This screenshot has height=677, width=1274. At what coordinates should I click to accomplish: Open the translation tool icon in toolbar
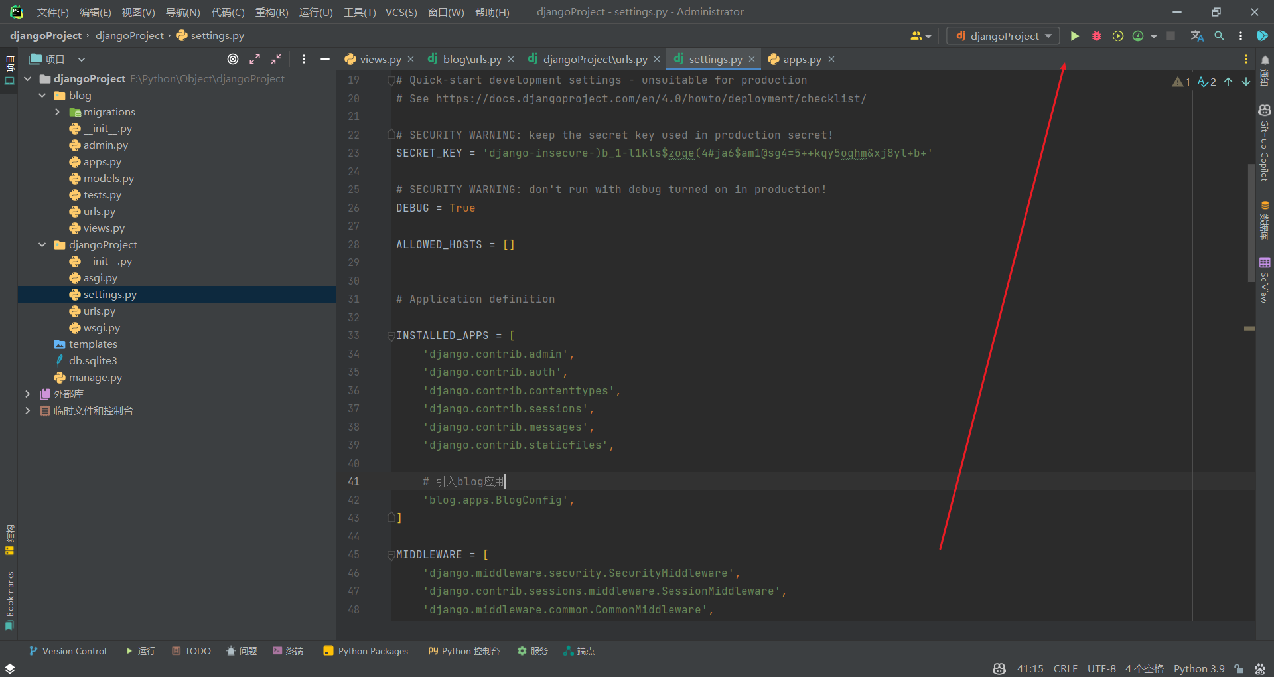click(x=1197, y=36)
